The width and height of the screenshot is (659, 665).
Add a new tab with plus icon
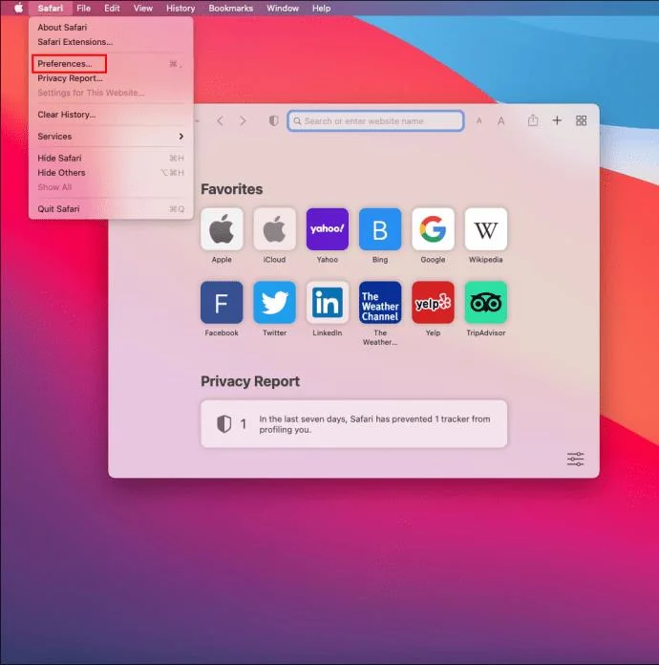tap(557, 120)
